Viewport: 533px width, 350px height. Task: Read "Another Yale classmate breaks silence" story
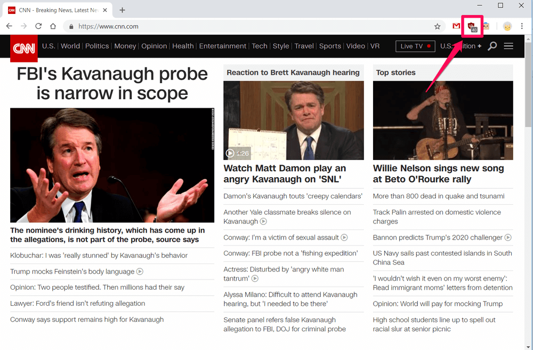point(287,217)
